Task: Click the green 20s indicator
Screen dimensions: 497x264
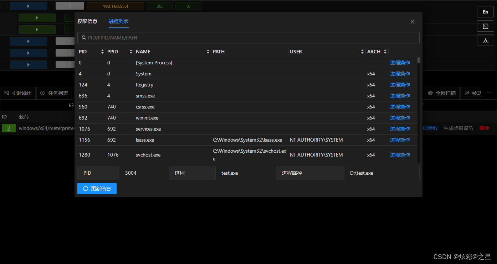Action: (x=160, y=6)
